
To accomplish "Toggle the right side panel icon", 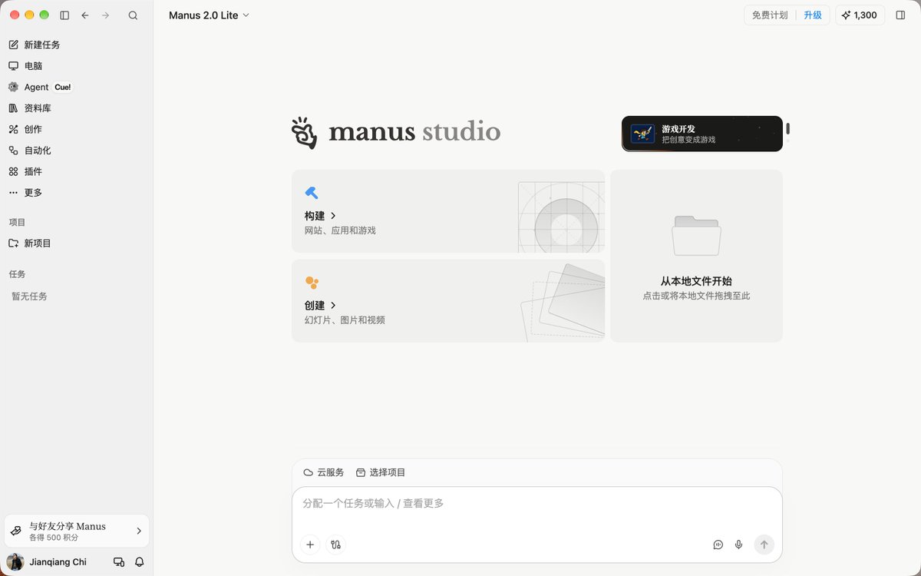I will point(901,15).
